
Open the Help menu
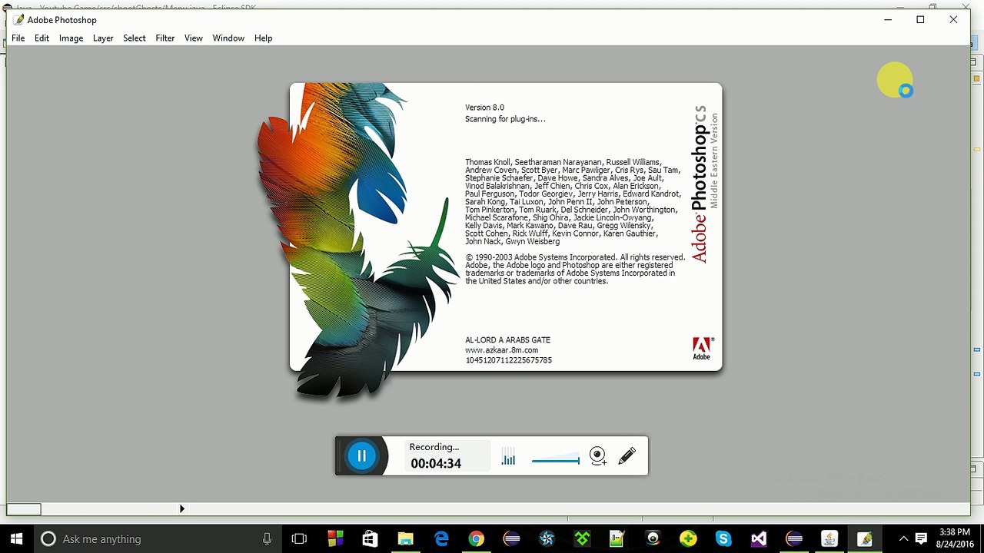coord(264,38)
